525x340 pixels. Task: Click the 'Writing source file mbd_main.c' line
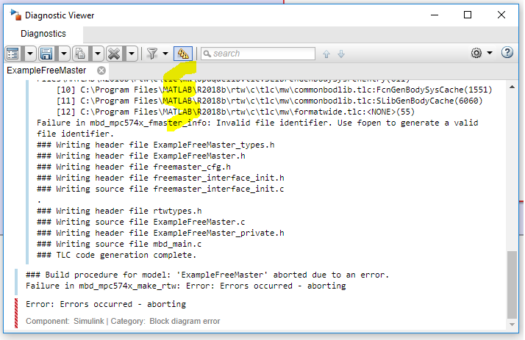coord(119,244)
